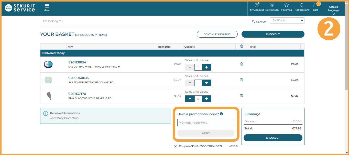This screenshot has width=349, height=155.
Task: Click the Item column header
Action: click(x=70, y=47)
